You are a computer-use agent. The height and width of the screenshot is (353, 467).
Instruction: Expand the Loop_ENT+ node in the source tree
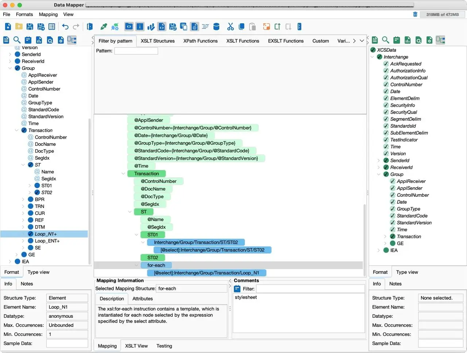23,241
